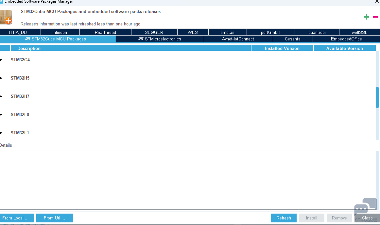The image size is (380, 225).
Task: Click the greyed Install button
Action: pos(312,218)
